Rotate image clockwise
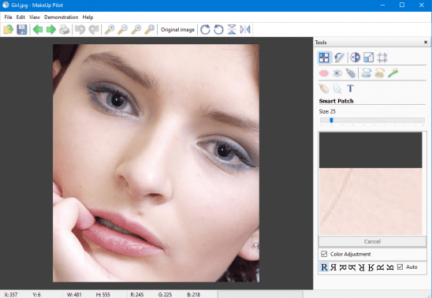The width and height of the screenshot is (432, 298). (x=205, y=29)
